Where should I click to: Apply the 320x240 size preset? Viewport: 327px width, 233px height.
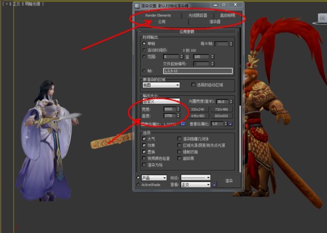198,109
